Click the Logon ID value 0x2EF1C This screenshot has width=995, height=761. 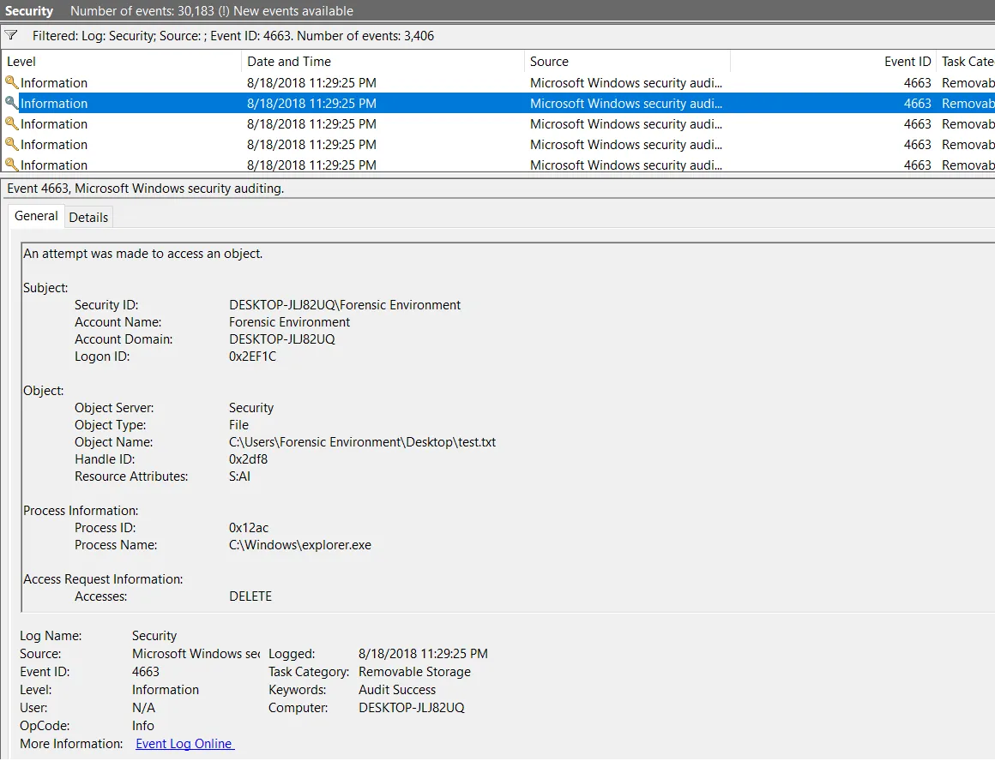tap(252, 357)
